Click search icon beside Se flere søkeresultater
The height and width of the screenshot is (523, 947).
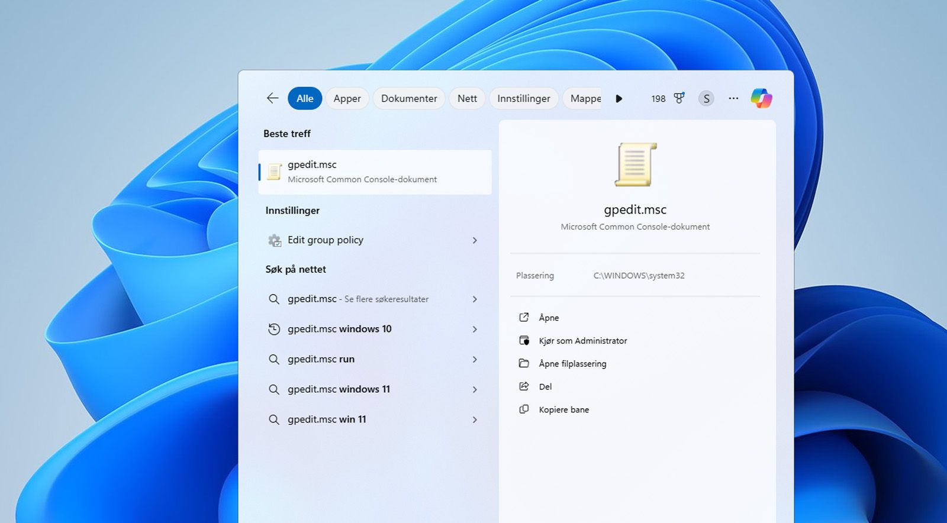tap(274, 299)
